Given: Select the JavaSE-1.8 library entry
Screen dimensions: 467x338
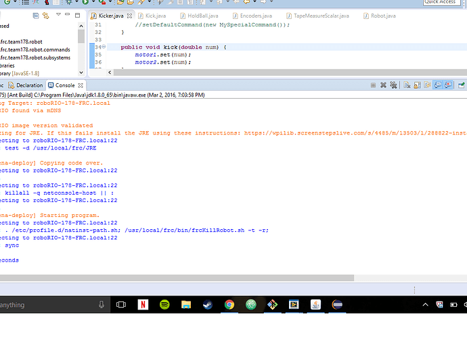Looking at the screenshot, I should [20, 74].
